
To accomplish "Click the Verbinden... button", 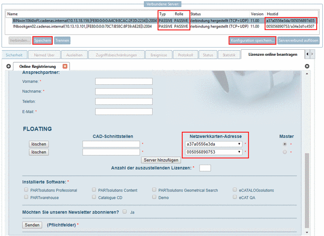I will coord(20,41).
